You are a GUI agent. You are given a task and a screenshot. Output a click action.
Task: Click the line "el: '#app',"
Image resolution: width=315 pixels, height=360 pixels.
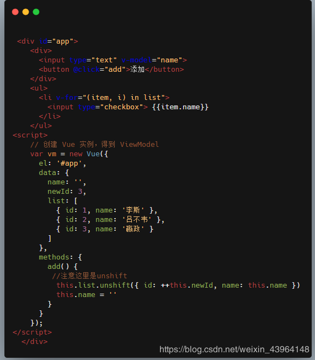62,163
